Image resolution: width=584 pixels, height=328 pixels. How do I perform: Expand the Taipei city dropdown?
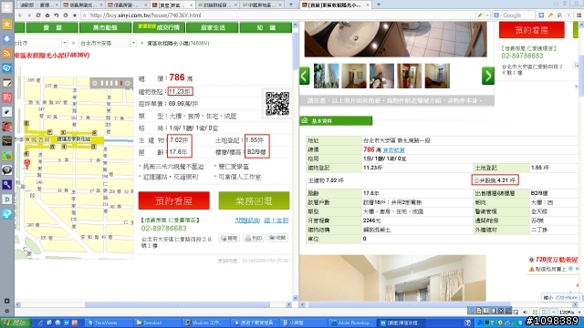pos(65,43)
